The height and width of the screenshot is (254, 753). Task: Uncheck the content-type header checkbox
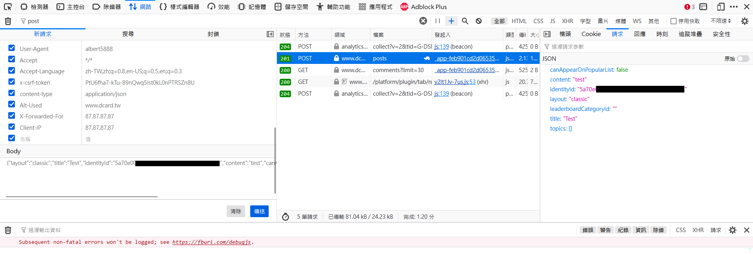coord(12,93)
